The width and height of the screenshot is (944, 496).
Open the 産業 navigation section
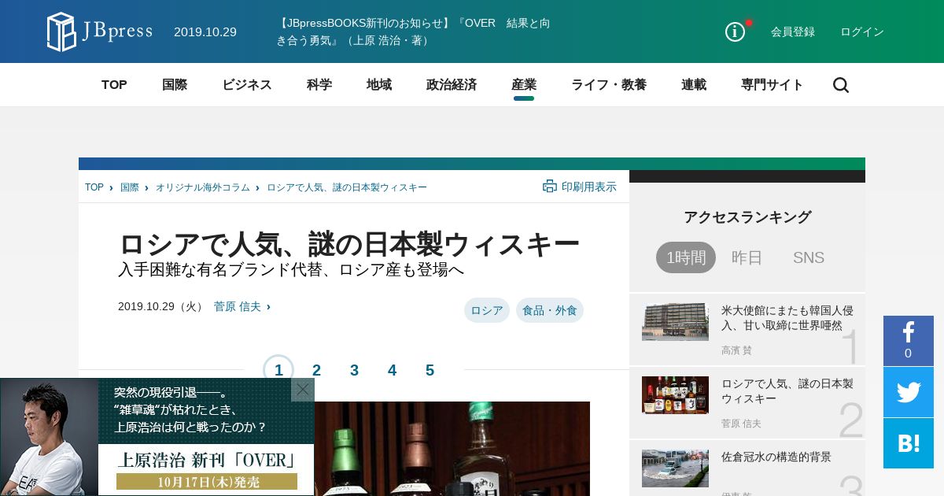click(524, 85)
